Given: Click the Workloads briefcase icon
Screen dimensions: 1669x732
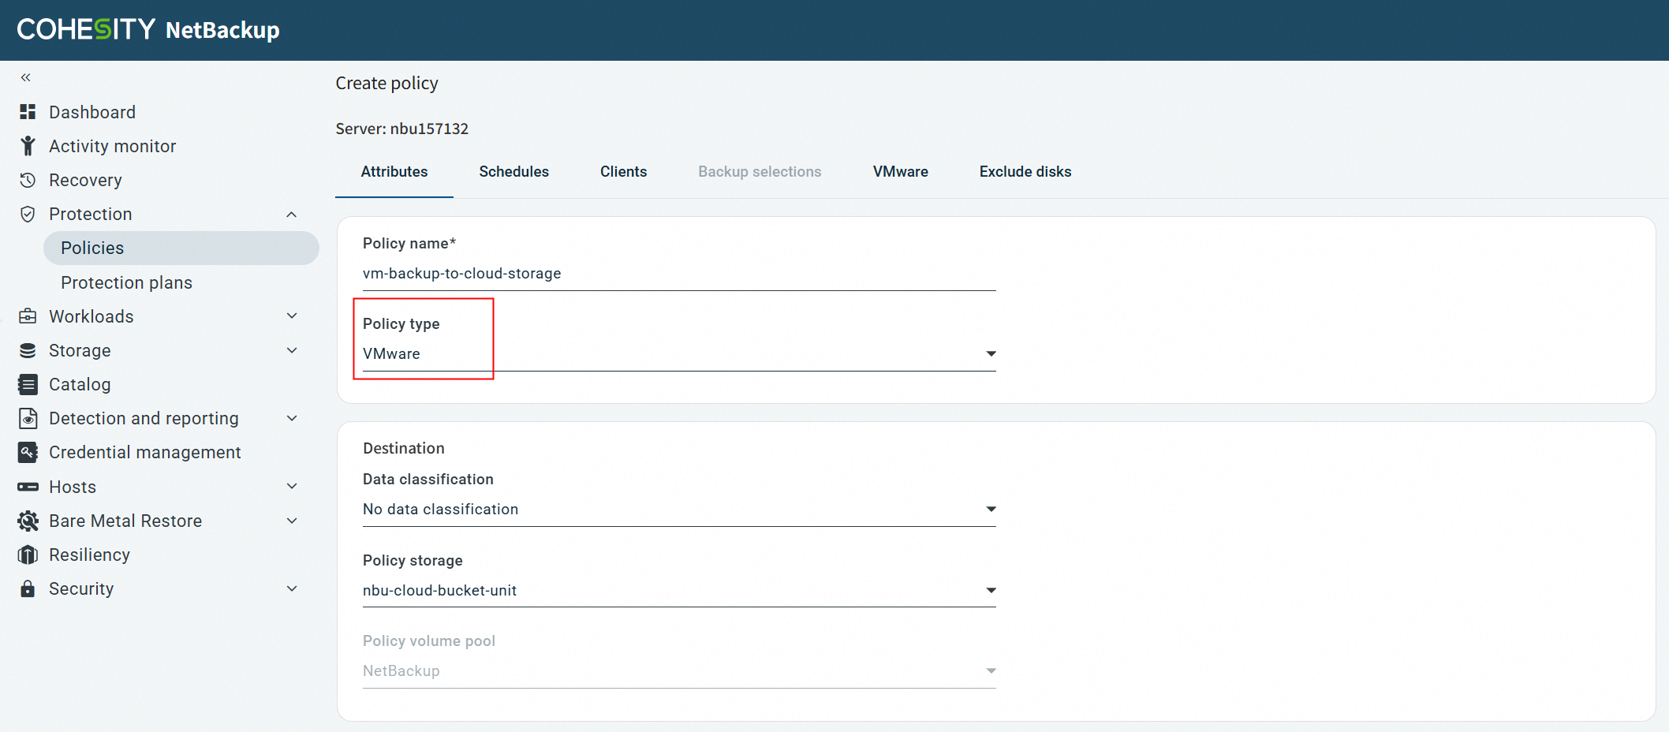Looking at the screenshot, I should 28,316.
